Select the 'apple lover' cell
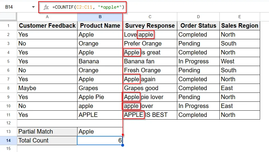The image size is (269, 152). (x=150, y=106)
